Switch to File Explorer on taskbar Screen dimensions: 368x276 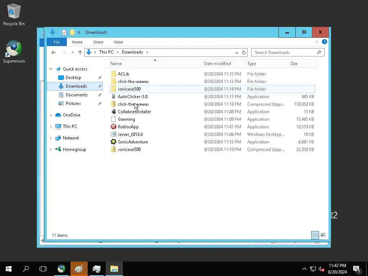point(114,269)
